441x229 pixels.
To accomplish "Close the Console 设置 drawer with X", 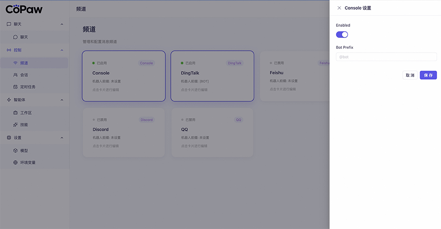I will coord(339,8).
